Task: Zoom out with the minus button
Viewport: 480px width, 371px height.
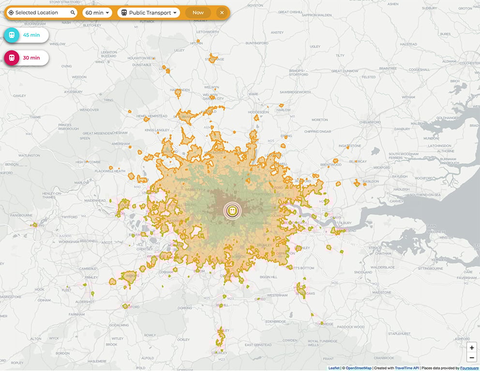Action: coord(472,357)
